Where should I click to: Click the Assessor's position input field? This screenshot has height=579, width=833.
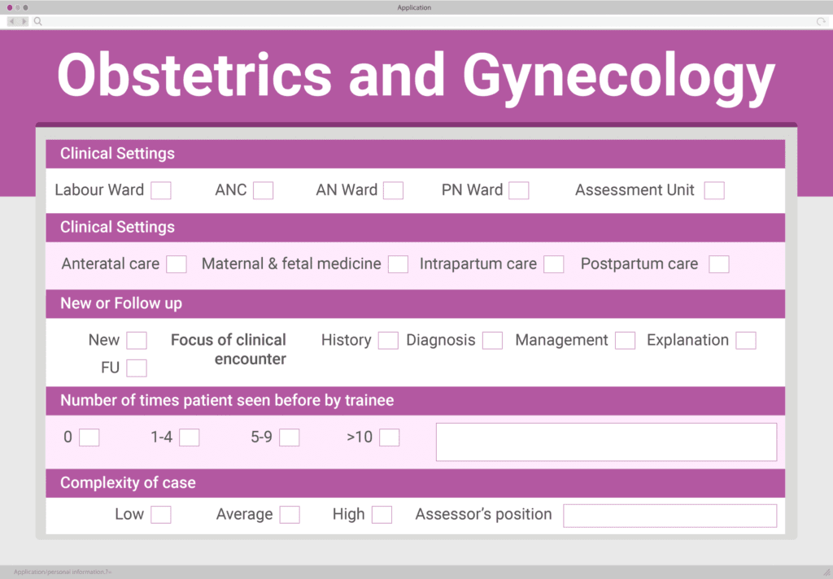tap(669, 515)
